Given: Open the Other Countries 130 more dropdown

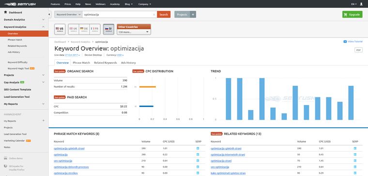Looking at the screenshot, I should pos(134,32).
